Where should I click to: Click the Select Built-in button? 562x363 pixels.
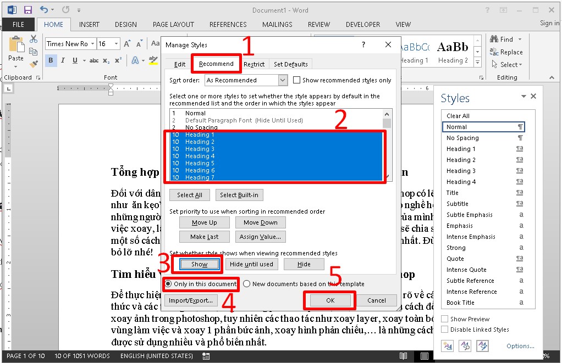pos(239,194)
